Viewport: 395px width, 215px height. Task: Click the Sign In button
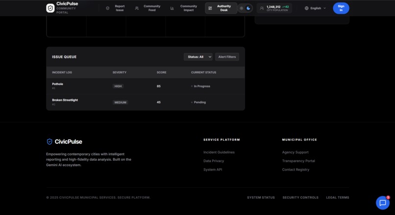tap(341, 8)
